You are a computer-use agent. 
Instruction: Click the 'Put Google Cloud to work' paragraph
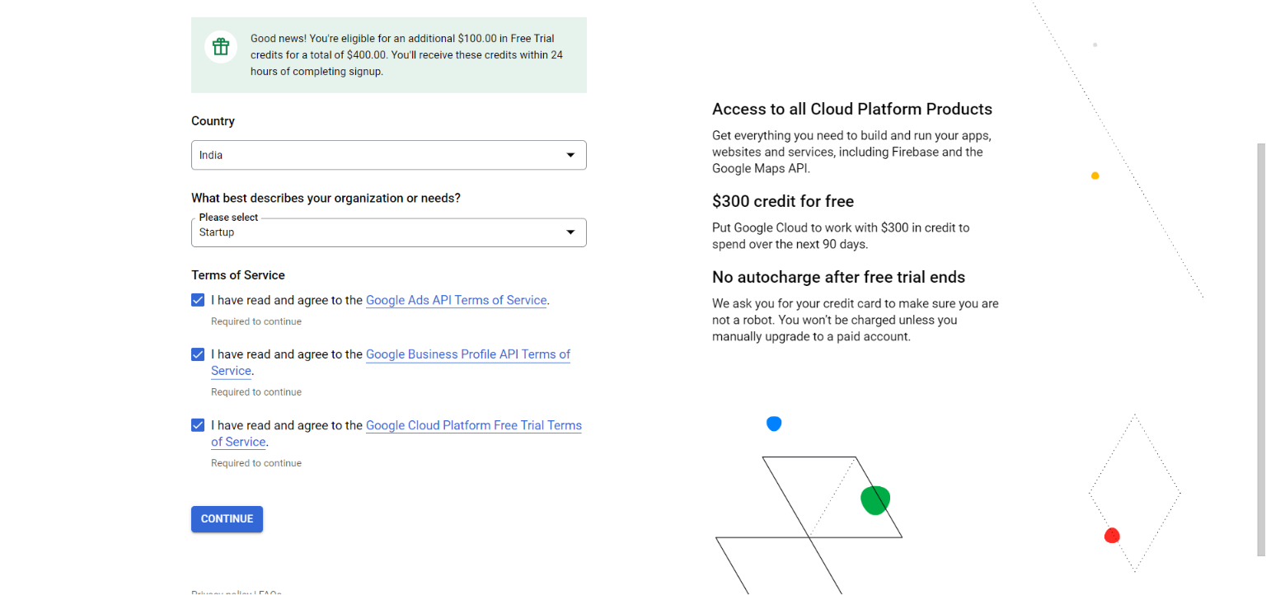(841, 236)
